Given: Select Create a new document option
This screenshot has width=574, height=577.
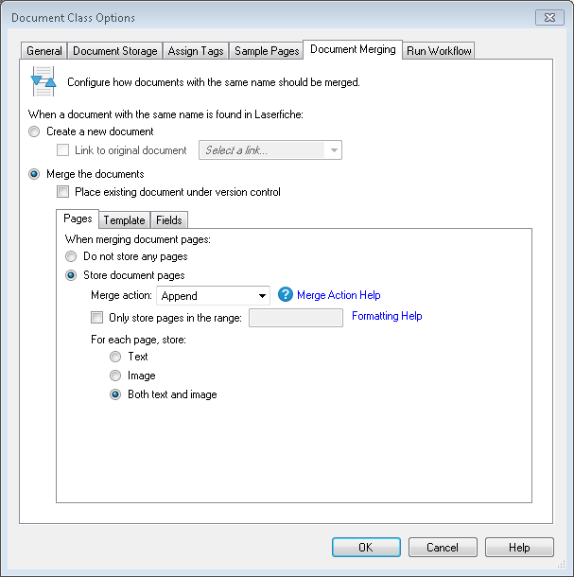Looking at the screenshot, I should (x=34, y=131).
